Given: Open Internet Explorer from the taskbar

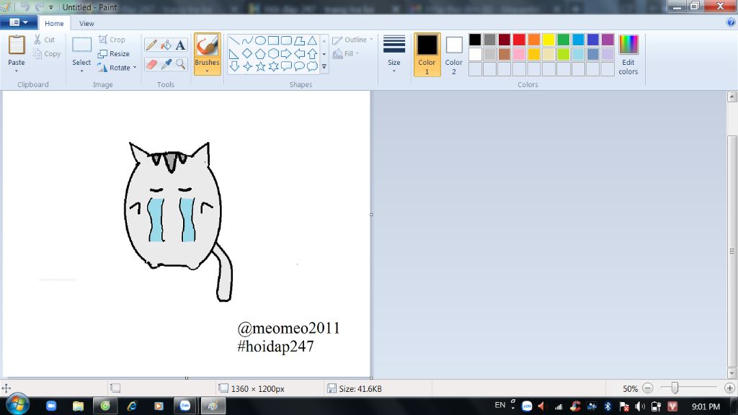Looking at the screenshot, I should (132, 406).
